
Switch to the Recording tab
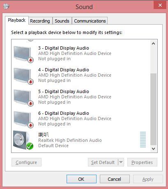40,21
